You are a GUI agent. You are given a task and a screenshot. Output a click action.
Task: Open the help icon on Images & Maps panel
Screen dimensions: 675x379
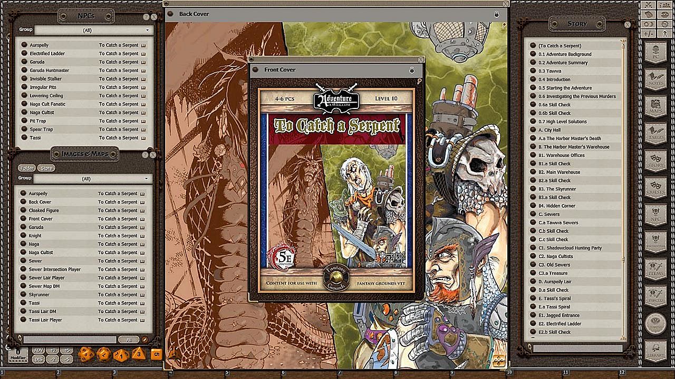pos(146,155)
